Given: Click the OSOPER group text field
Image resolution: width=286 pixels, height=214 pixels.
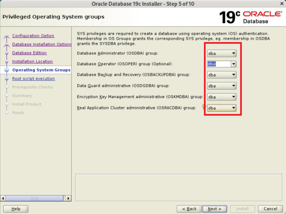Looking at the screenshot, I should point(219,64).
